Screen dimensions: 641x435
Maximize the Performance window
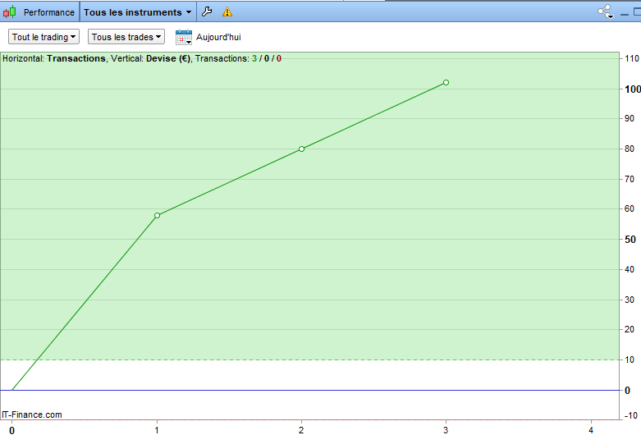click(638, 11)
